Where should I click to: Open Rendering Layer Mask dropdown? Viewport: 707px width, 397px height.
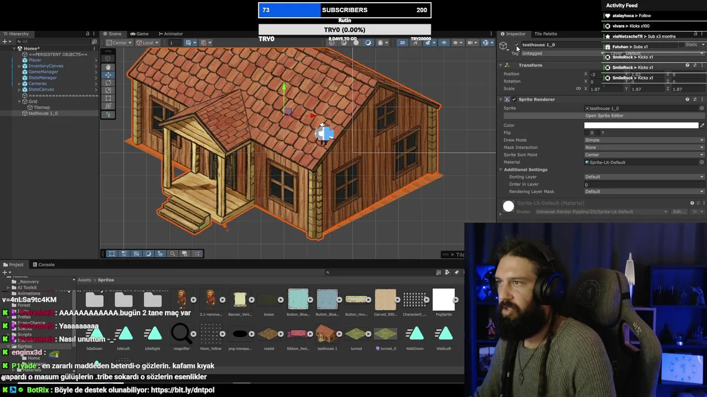tap(644, 191)
